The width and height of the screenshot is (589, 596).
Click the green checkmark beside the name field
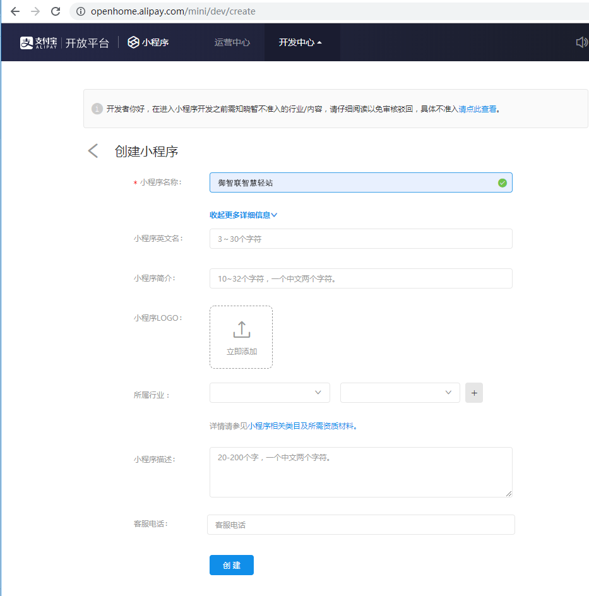(x=502, y=182)
